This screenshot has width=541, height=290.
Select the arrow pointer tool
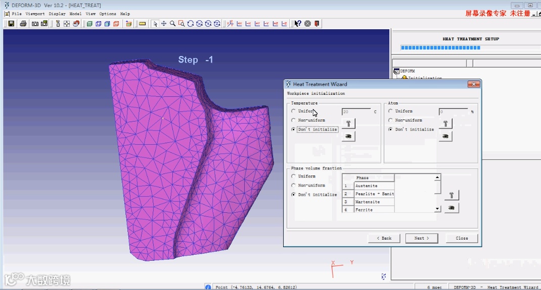coord(155,23)
